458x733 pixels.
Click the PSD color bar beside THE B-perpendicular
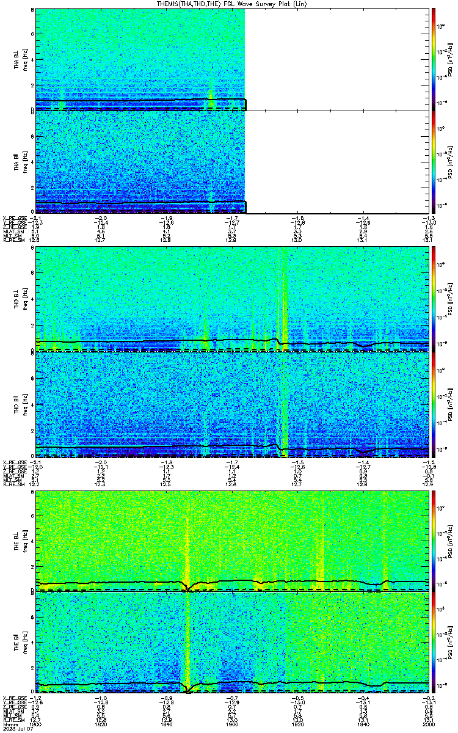click(x=434, y=541)
